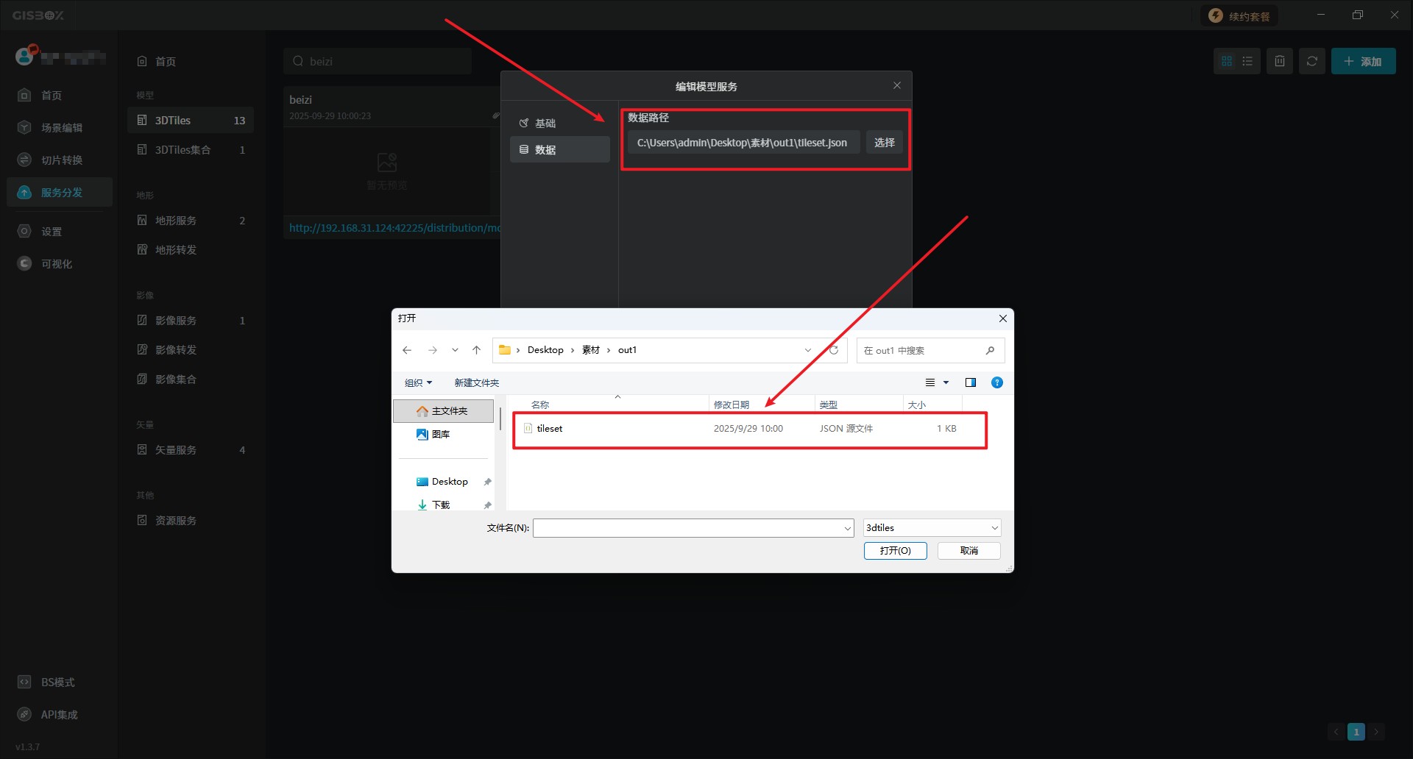Expand the address bar path history dropdown

tap(808, 350)
